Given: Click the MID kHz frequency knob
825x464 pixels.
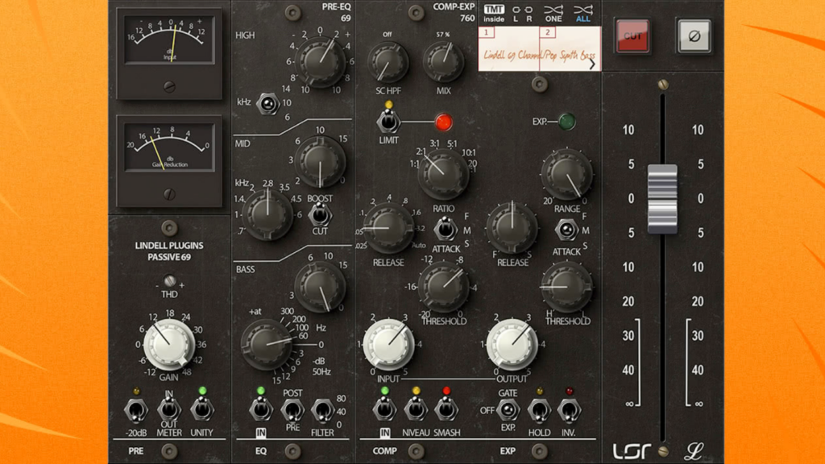Looking at the screenshot, I should (267, 214).
